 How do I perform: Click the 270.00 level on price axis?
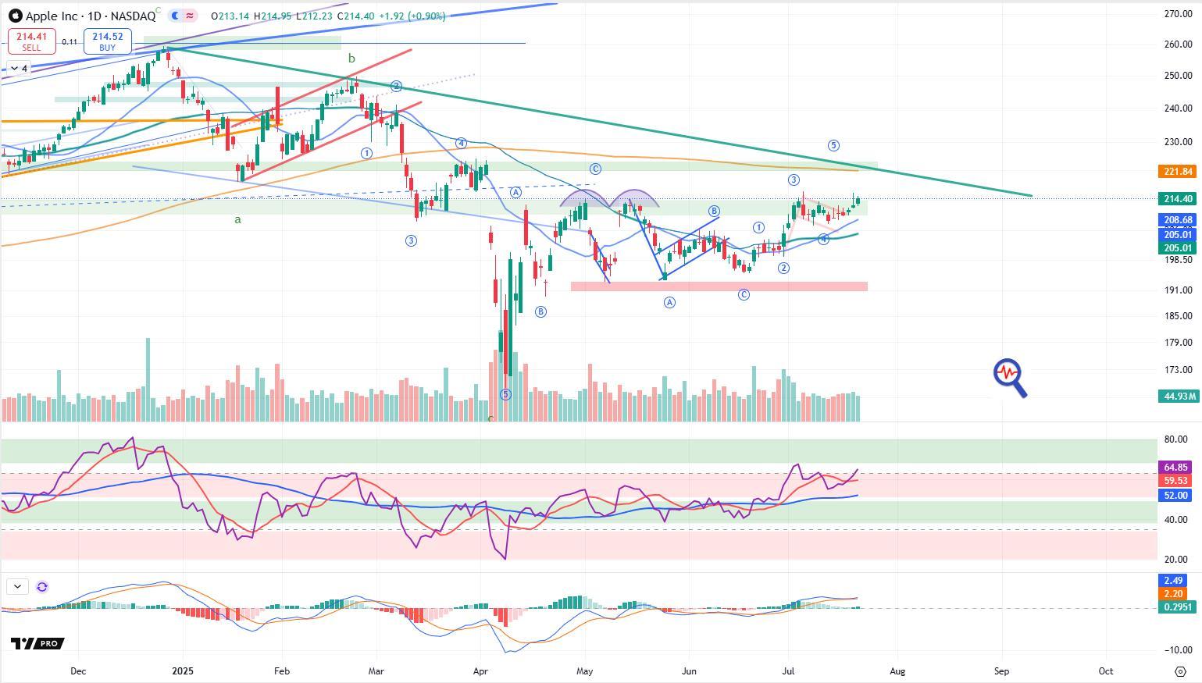point(1177,14)
